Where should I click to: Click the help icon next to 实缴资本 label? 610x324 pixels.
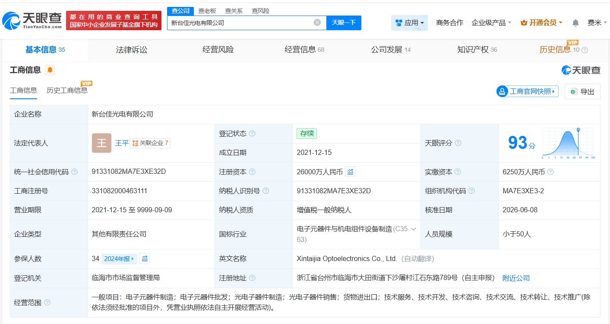coord(458,172)
